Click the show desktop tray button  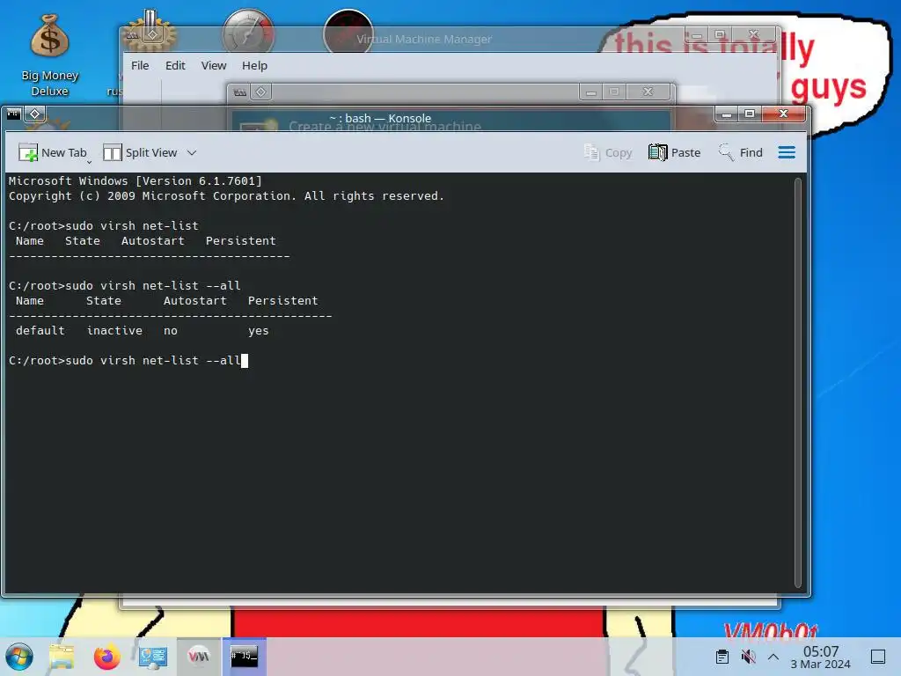[878, 657]
